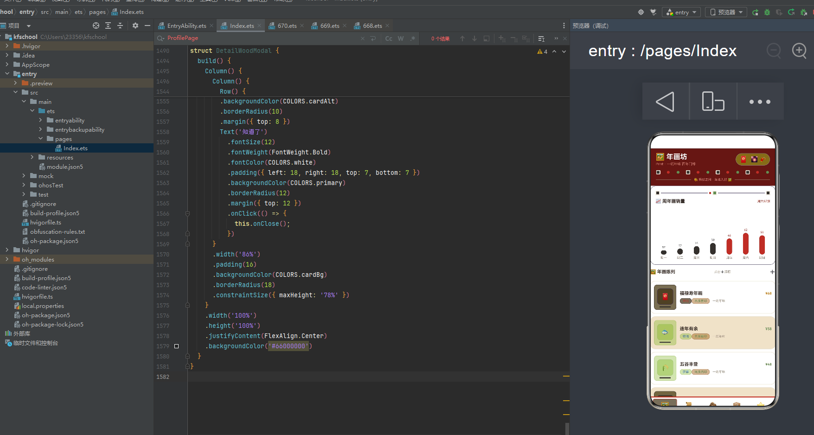The image size is (814, 435).
Task: Click the pages breadcrumb in navigation bar
Action: 97,12
